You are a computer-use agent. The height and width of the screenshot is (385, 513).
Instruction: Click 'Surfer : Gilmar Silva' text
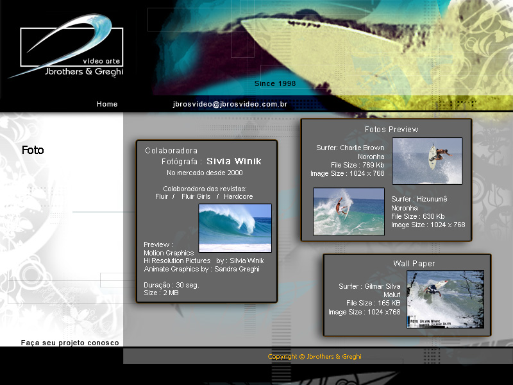point(369,286)
